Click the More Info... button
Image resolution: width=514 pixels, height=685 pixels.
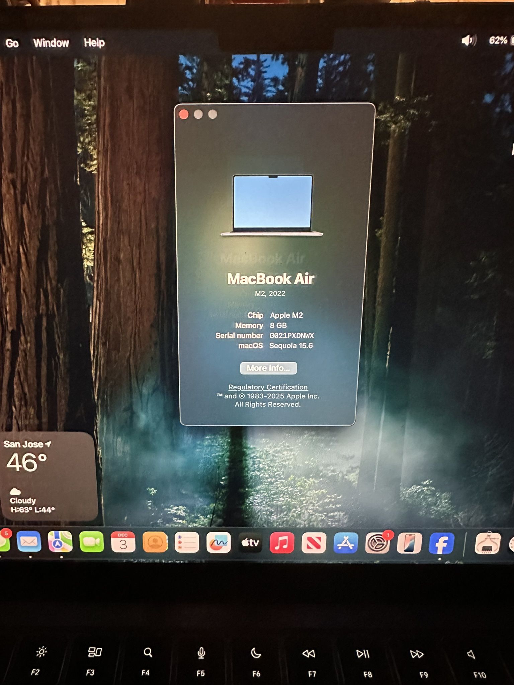pyautogui.click(x=268, y=368)
